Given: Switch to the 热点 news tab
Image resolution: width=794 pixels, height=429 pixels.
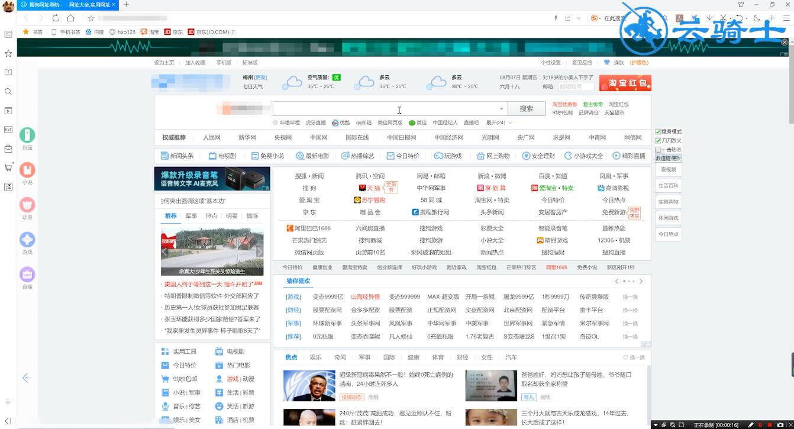Looking at the screenshot, I should click(211, 216).
